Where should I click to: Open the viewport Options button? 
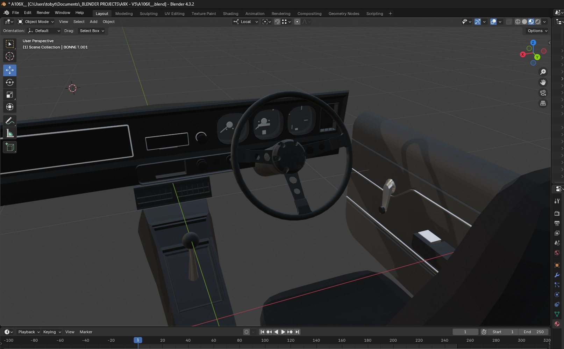click(537, 31)
